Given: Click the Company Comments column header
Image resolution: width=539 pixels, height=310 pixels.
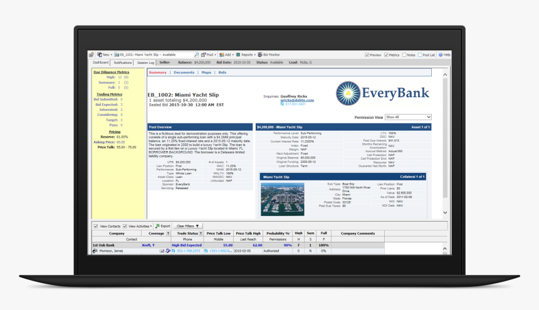Looking at the screenshot, I should (358, 234).
